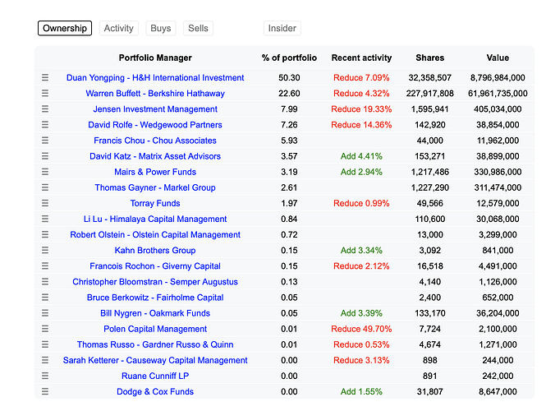Switch to the Activity tab

pyautogui.click(x=119, y=28)
